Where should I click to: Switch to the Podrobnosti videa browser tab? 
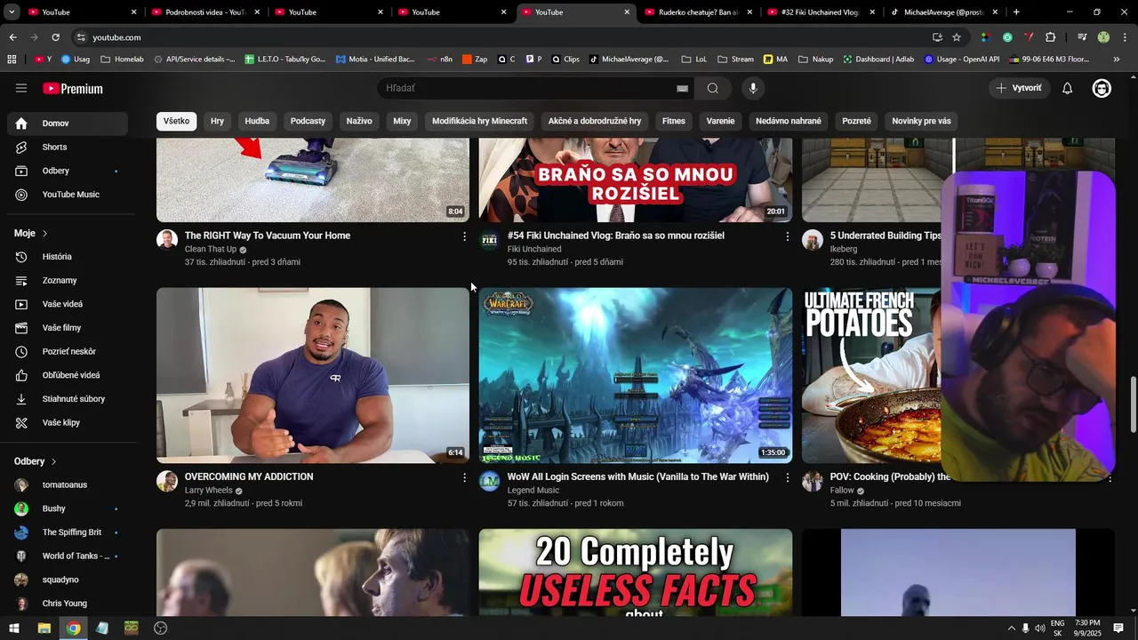tap(204, 12)
